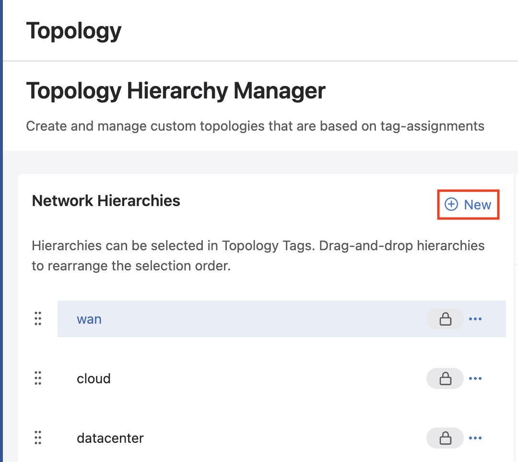This screenshot has height=462, width=518.
Task: Click the lock icon on cloud row
Action: click(445, 378)
